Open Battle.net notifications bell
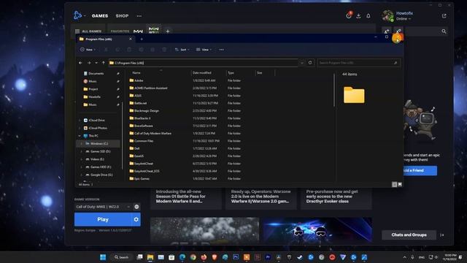The height and width of the screenshot is (263, 467). 368,16
